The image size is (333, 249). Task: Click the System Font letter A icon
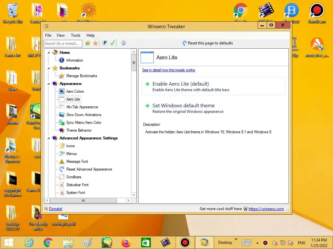point(61,193)
